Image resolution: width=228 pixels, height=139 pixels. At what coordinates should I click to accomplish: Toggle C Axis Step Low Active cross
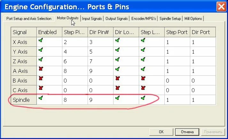(143, 88)
